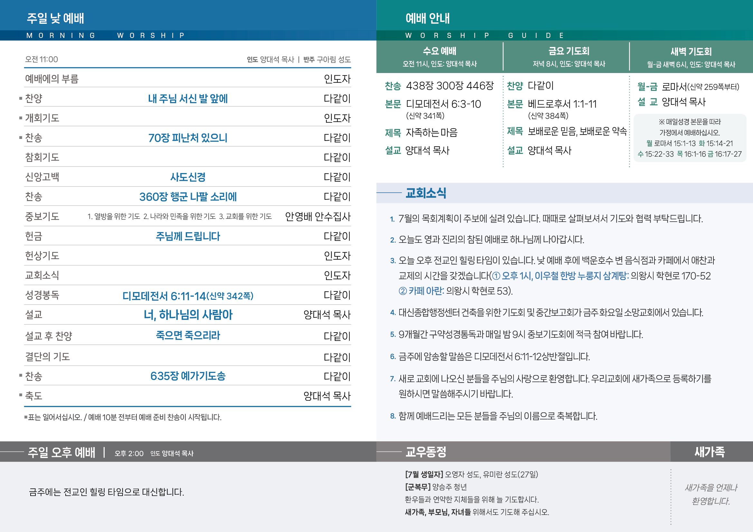Image resolution: width=753 pixels, height=532 pixels.
Task: Click '② 카페 아란' location text
Action: [x=421, y=291]
